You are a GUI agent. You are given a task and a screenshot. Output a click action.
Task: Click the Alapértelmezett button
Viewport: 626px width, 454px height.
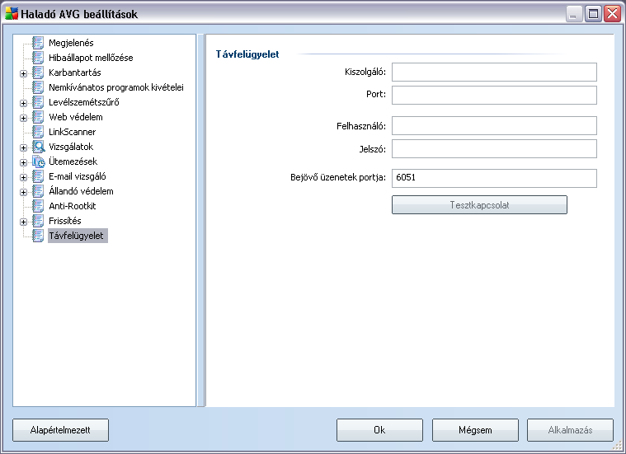pos(60,430)
